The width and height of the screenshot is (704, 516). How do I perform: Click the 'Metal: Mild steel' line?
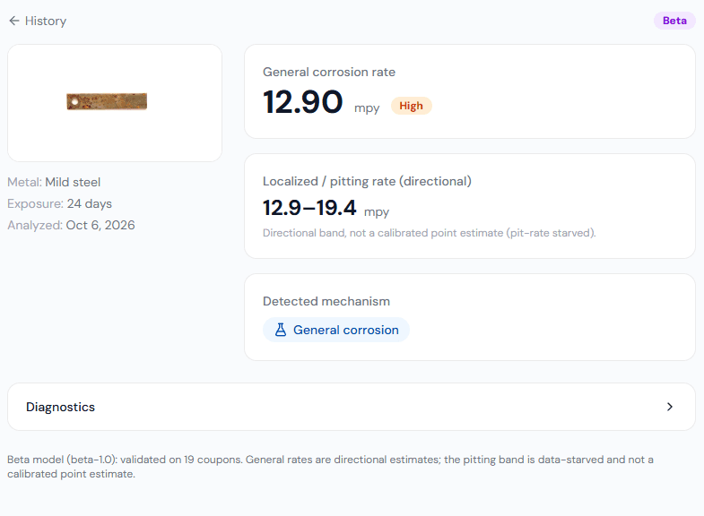pyautogui.click(x=54, y=182)
